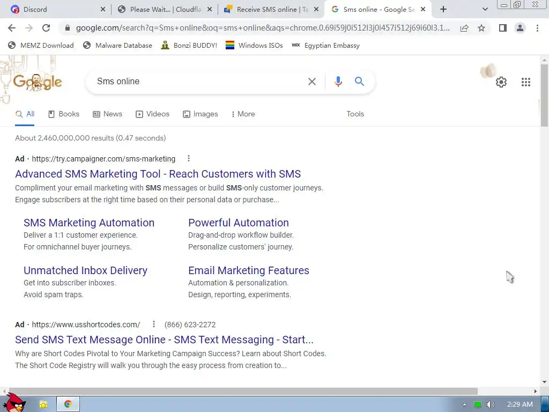Toggle the browser side panel

503,28
